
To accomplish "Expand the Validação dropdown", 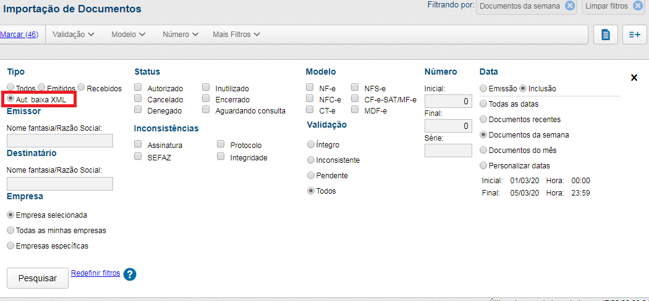I will click(73, 35).
